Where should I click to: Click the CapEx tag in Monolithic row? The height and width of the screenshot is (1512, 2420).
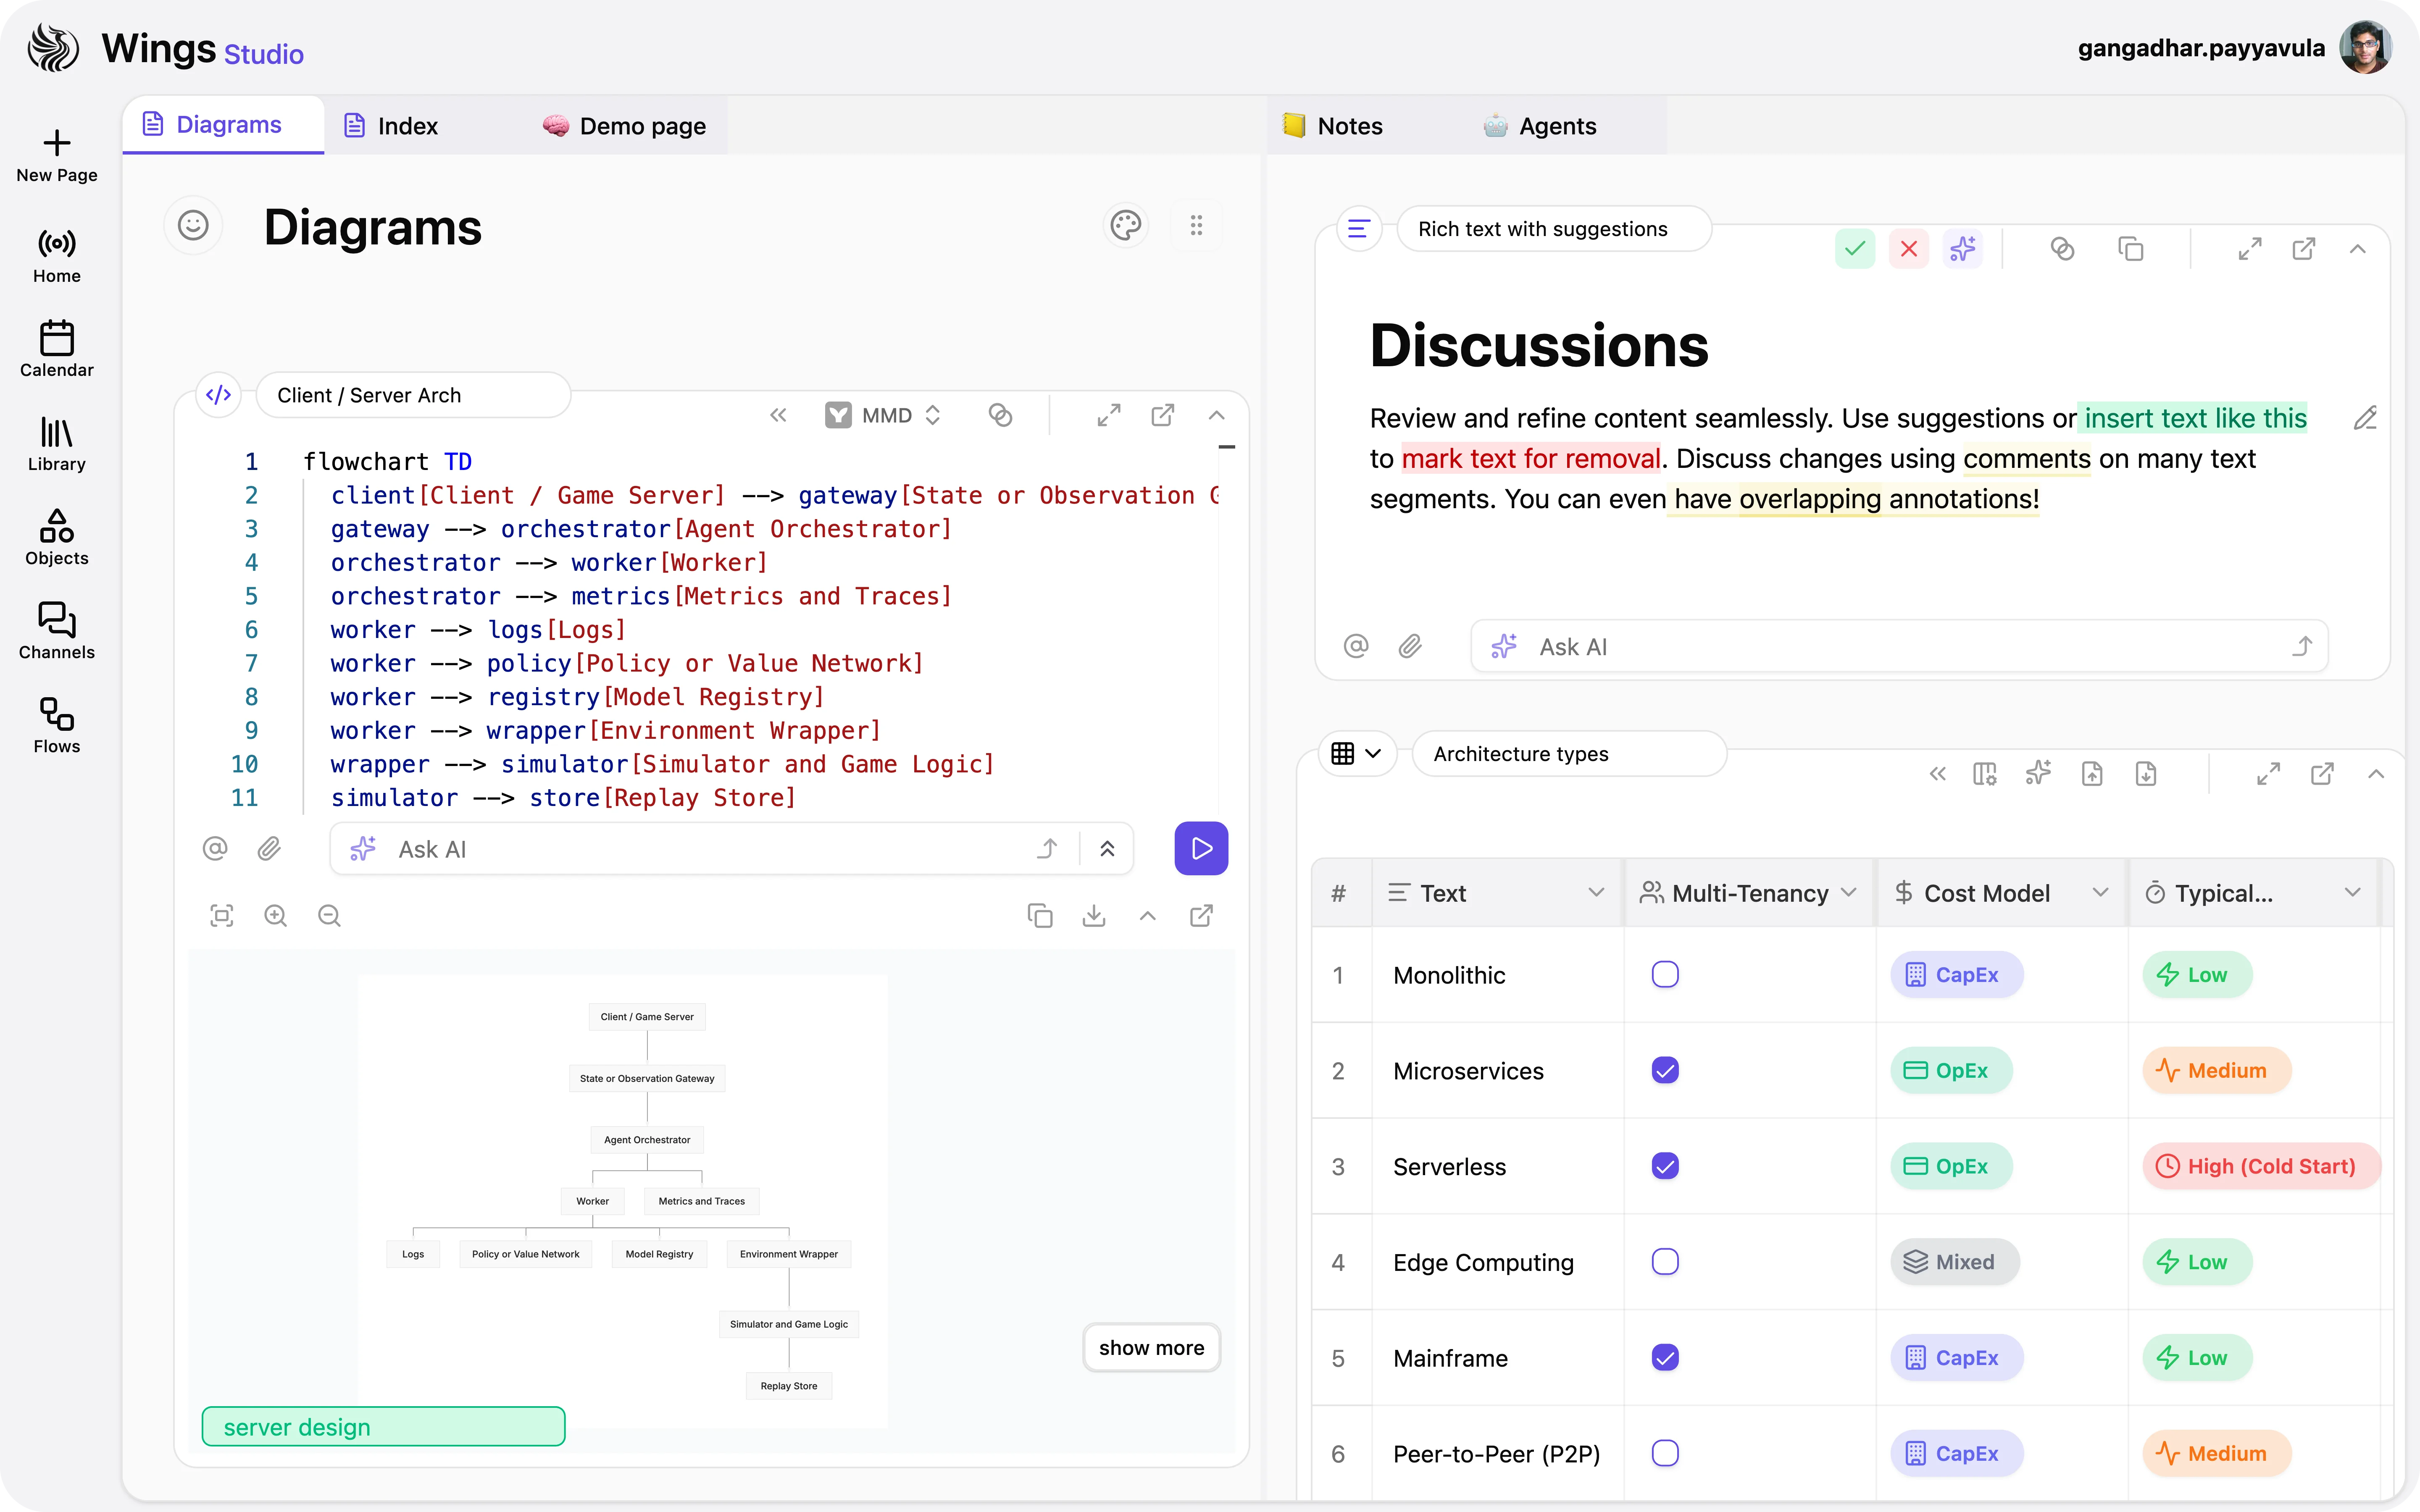pyautogui.click(x=1956, y=975)
